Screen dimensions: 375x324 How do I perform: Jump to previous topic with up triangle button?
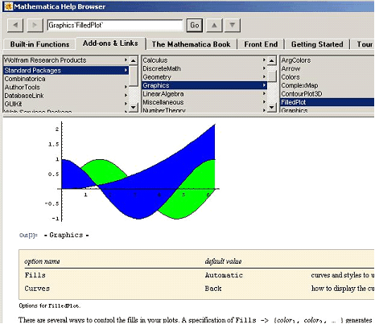click(214, 26)
